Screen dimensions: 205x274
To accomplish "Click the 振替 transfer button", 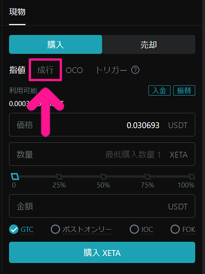I will 184,91.
